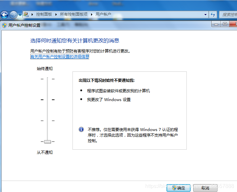The width and height of the screenshot is (237, 192).
Task: Close the 用户帐户控制设置 window
Action: (233, 24)
